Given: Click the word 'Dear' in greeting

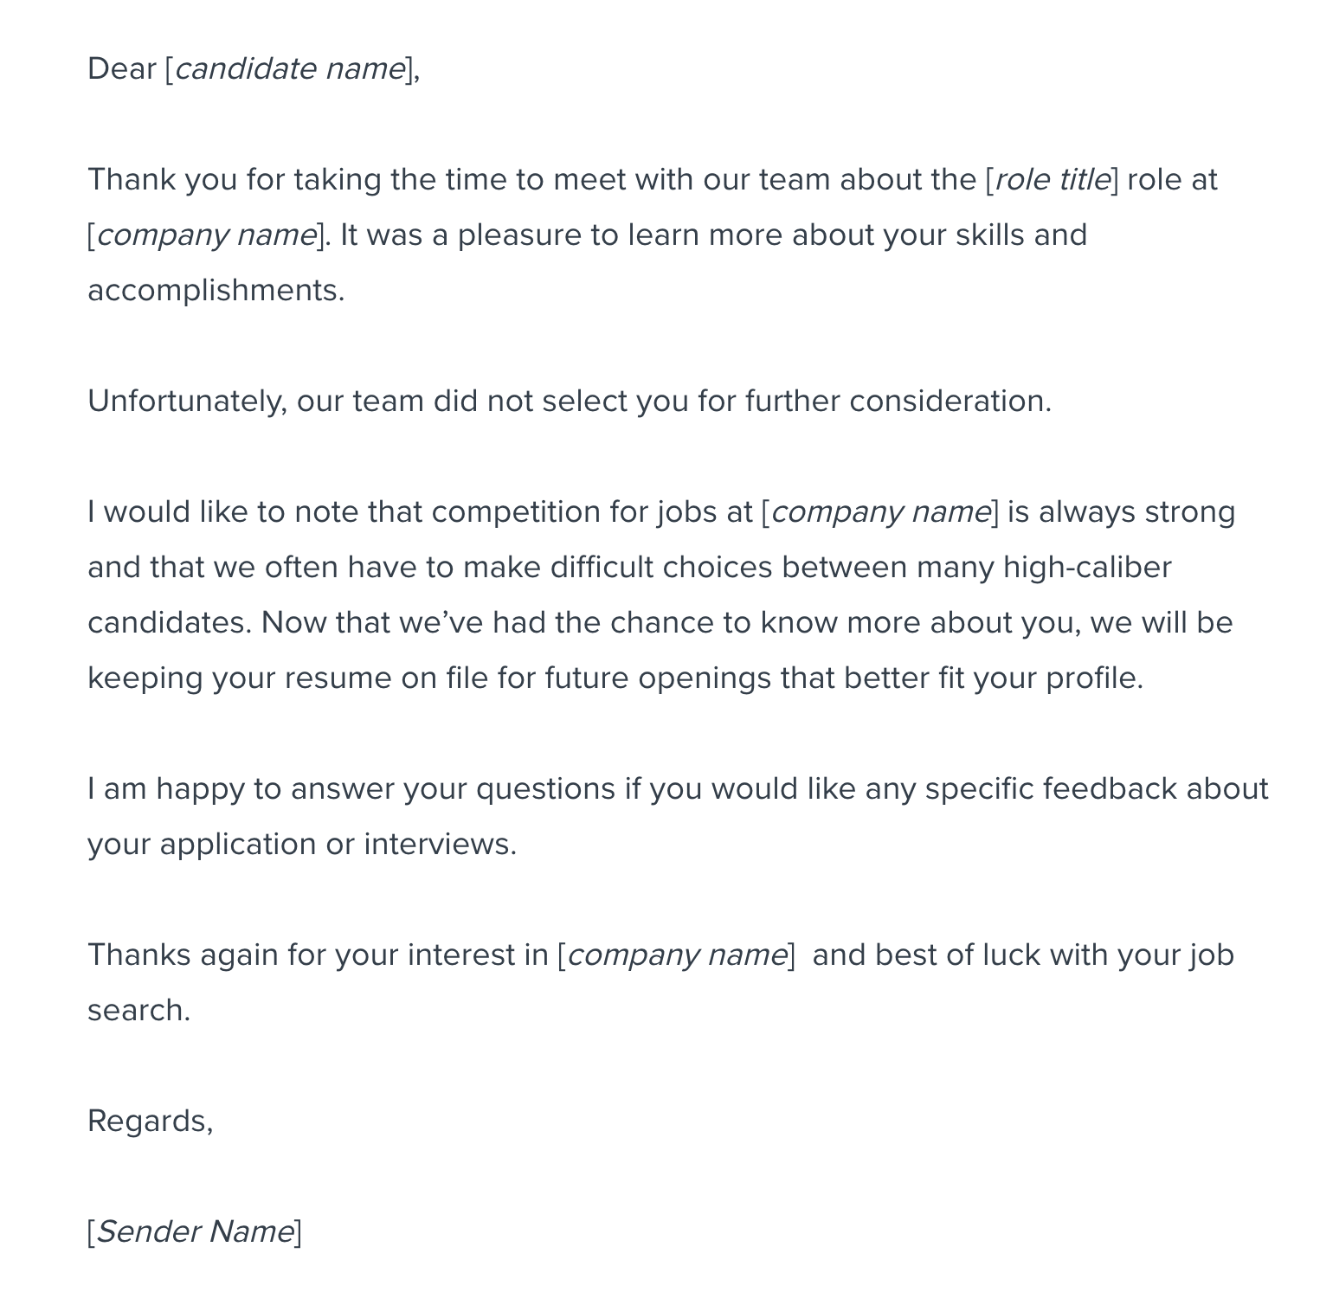Looking at the screenshot, I should point(122,69).
